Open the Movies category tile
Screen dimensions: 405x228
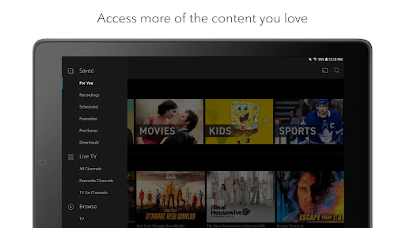tap(169, 122)
